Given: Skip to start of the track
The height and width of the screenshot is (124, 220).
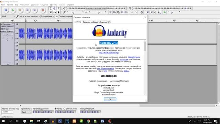Looking at the screenshot, I should [x=27, y=10].
